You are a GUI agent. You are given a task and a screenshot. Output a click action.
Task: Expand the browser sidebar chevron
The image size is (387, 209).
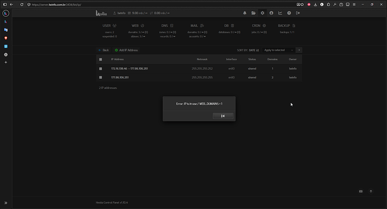click(x=6, y=203)
